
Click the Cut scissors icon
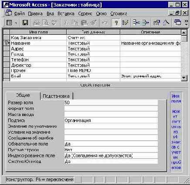click(66, 23)
